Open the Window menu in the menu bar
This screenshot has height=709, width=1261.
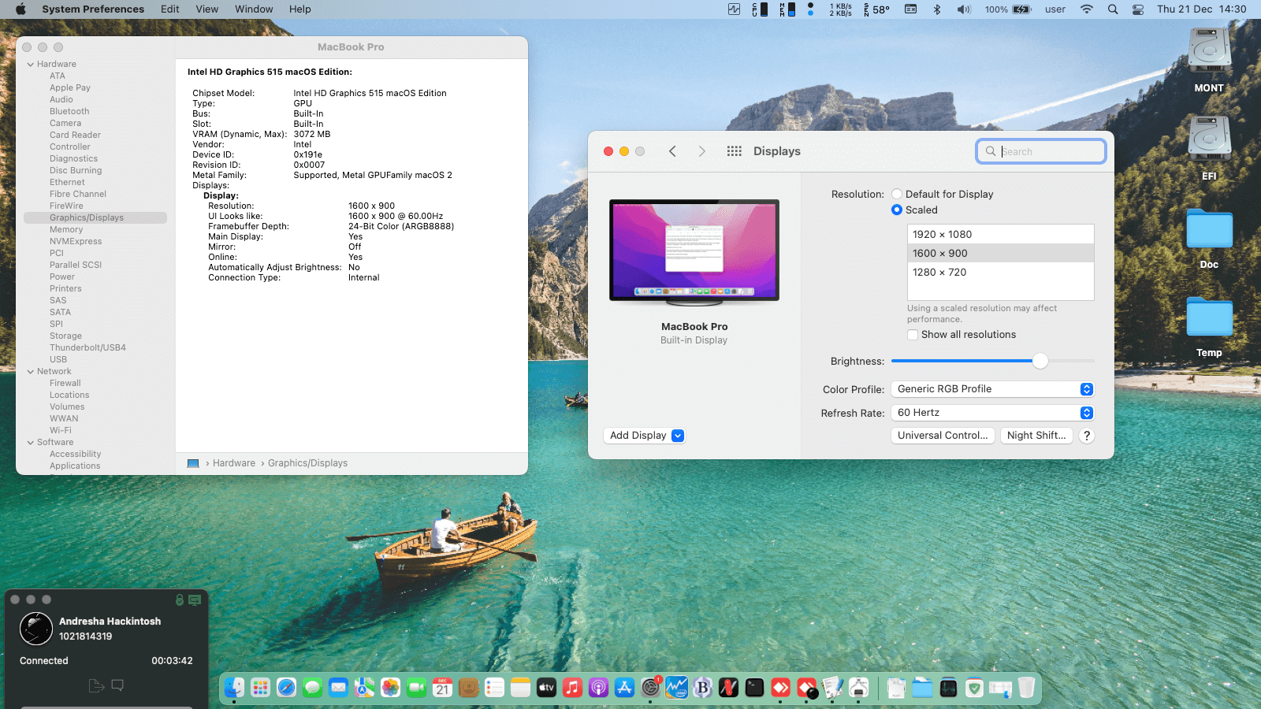pyautogui.click(x=254, y=9)
